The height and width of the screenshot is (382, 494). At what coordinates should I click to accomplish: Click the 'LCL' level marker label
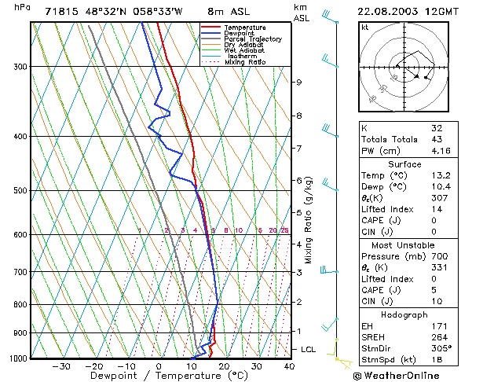tap(308, 350)
